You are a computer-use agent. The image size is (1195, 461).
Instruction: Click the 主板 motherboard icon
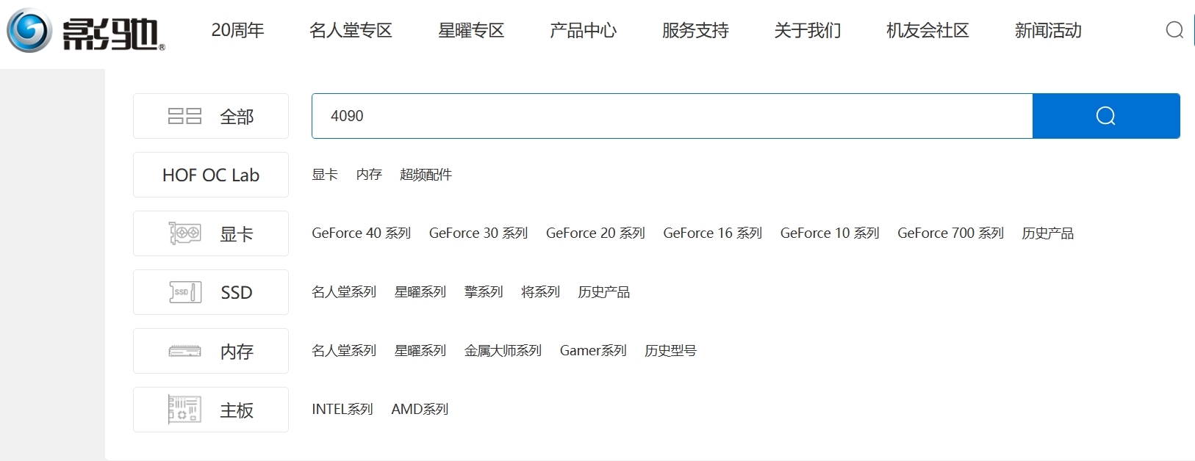pyautogui.click(x=184, y=410)
